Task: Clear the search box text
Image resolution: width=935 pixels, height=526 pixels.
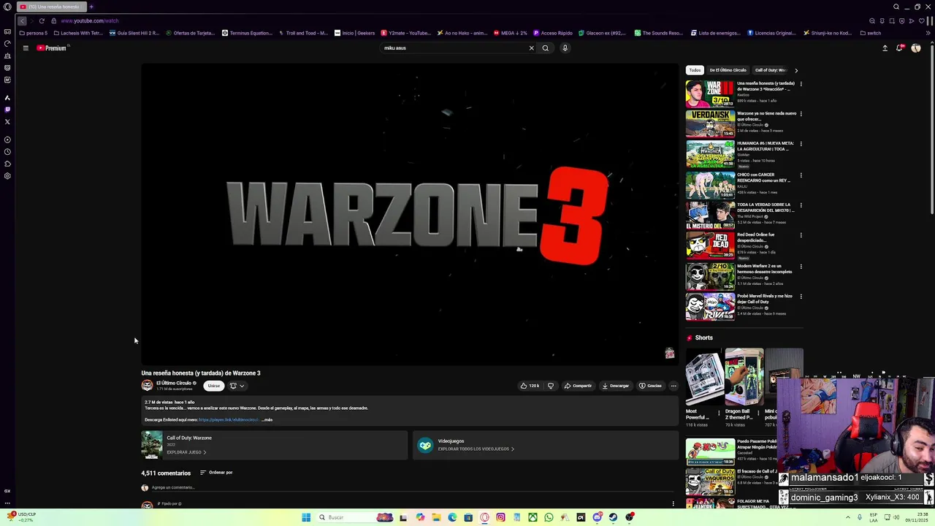Action: 531,48
